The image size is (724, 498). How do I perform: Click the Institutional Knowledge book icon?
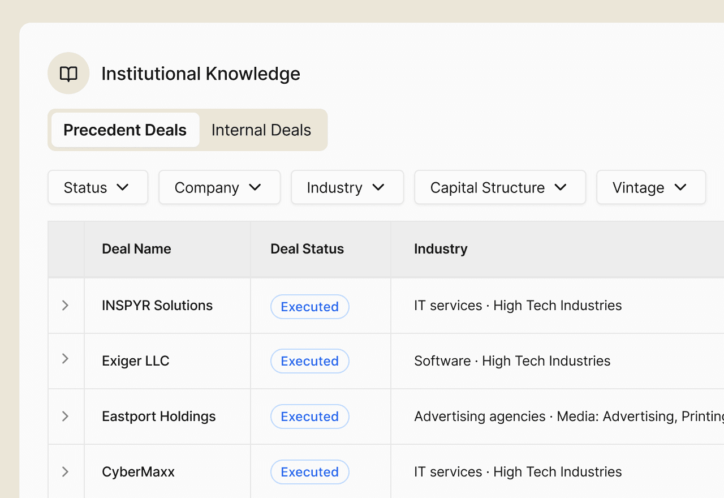(x=68, y=74)
